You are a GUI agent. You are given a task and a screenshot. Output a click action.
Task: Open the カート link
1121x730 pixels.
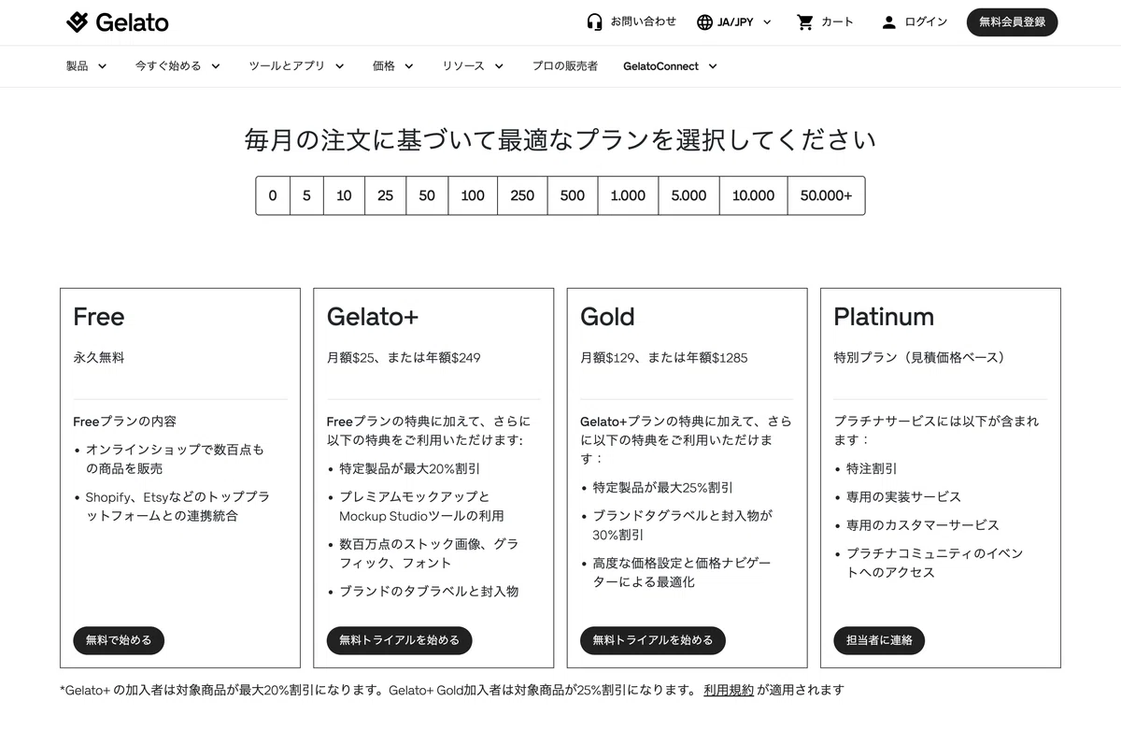point(837,21)
